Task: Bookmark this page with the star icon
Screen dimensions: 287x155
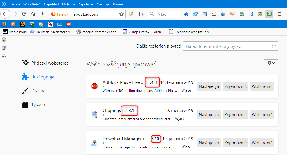Action: tap(121, 14)
